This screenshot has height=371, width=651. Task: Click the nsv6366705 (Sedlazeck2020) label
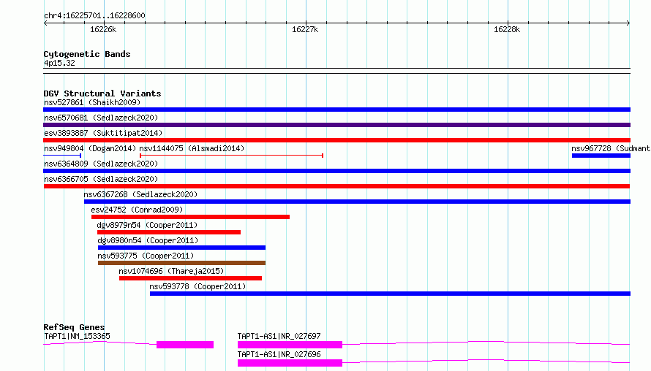pyautogui.click(x=101, y=179)
